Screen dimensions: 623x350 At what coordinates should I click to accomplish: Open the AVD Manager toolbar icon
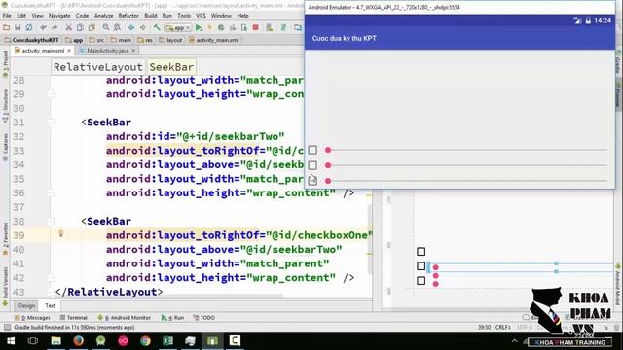click(x=270, y=27)
